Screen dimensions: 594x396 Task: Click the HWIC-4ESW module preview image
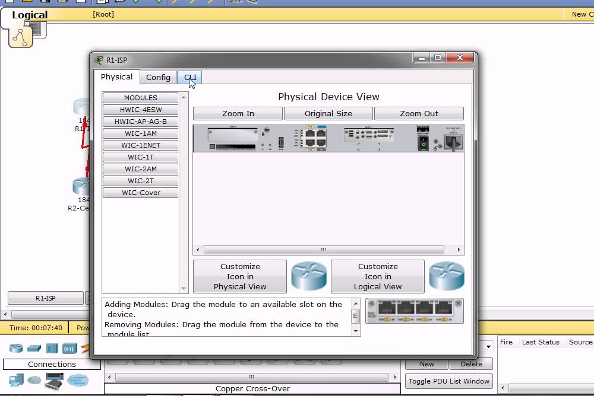click(x=415, y=311)
